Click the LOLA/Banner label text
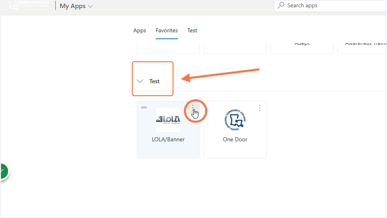The width and height of the screenshot is (387, 218). click(168, 140)
